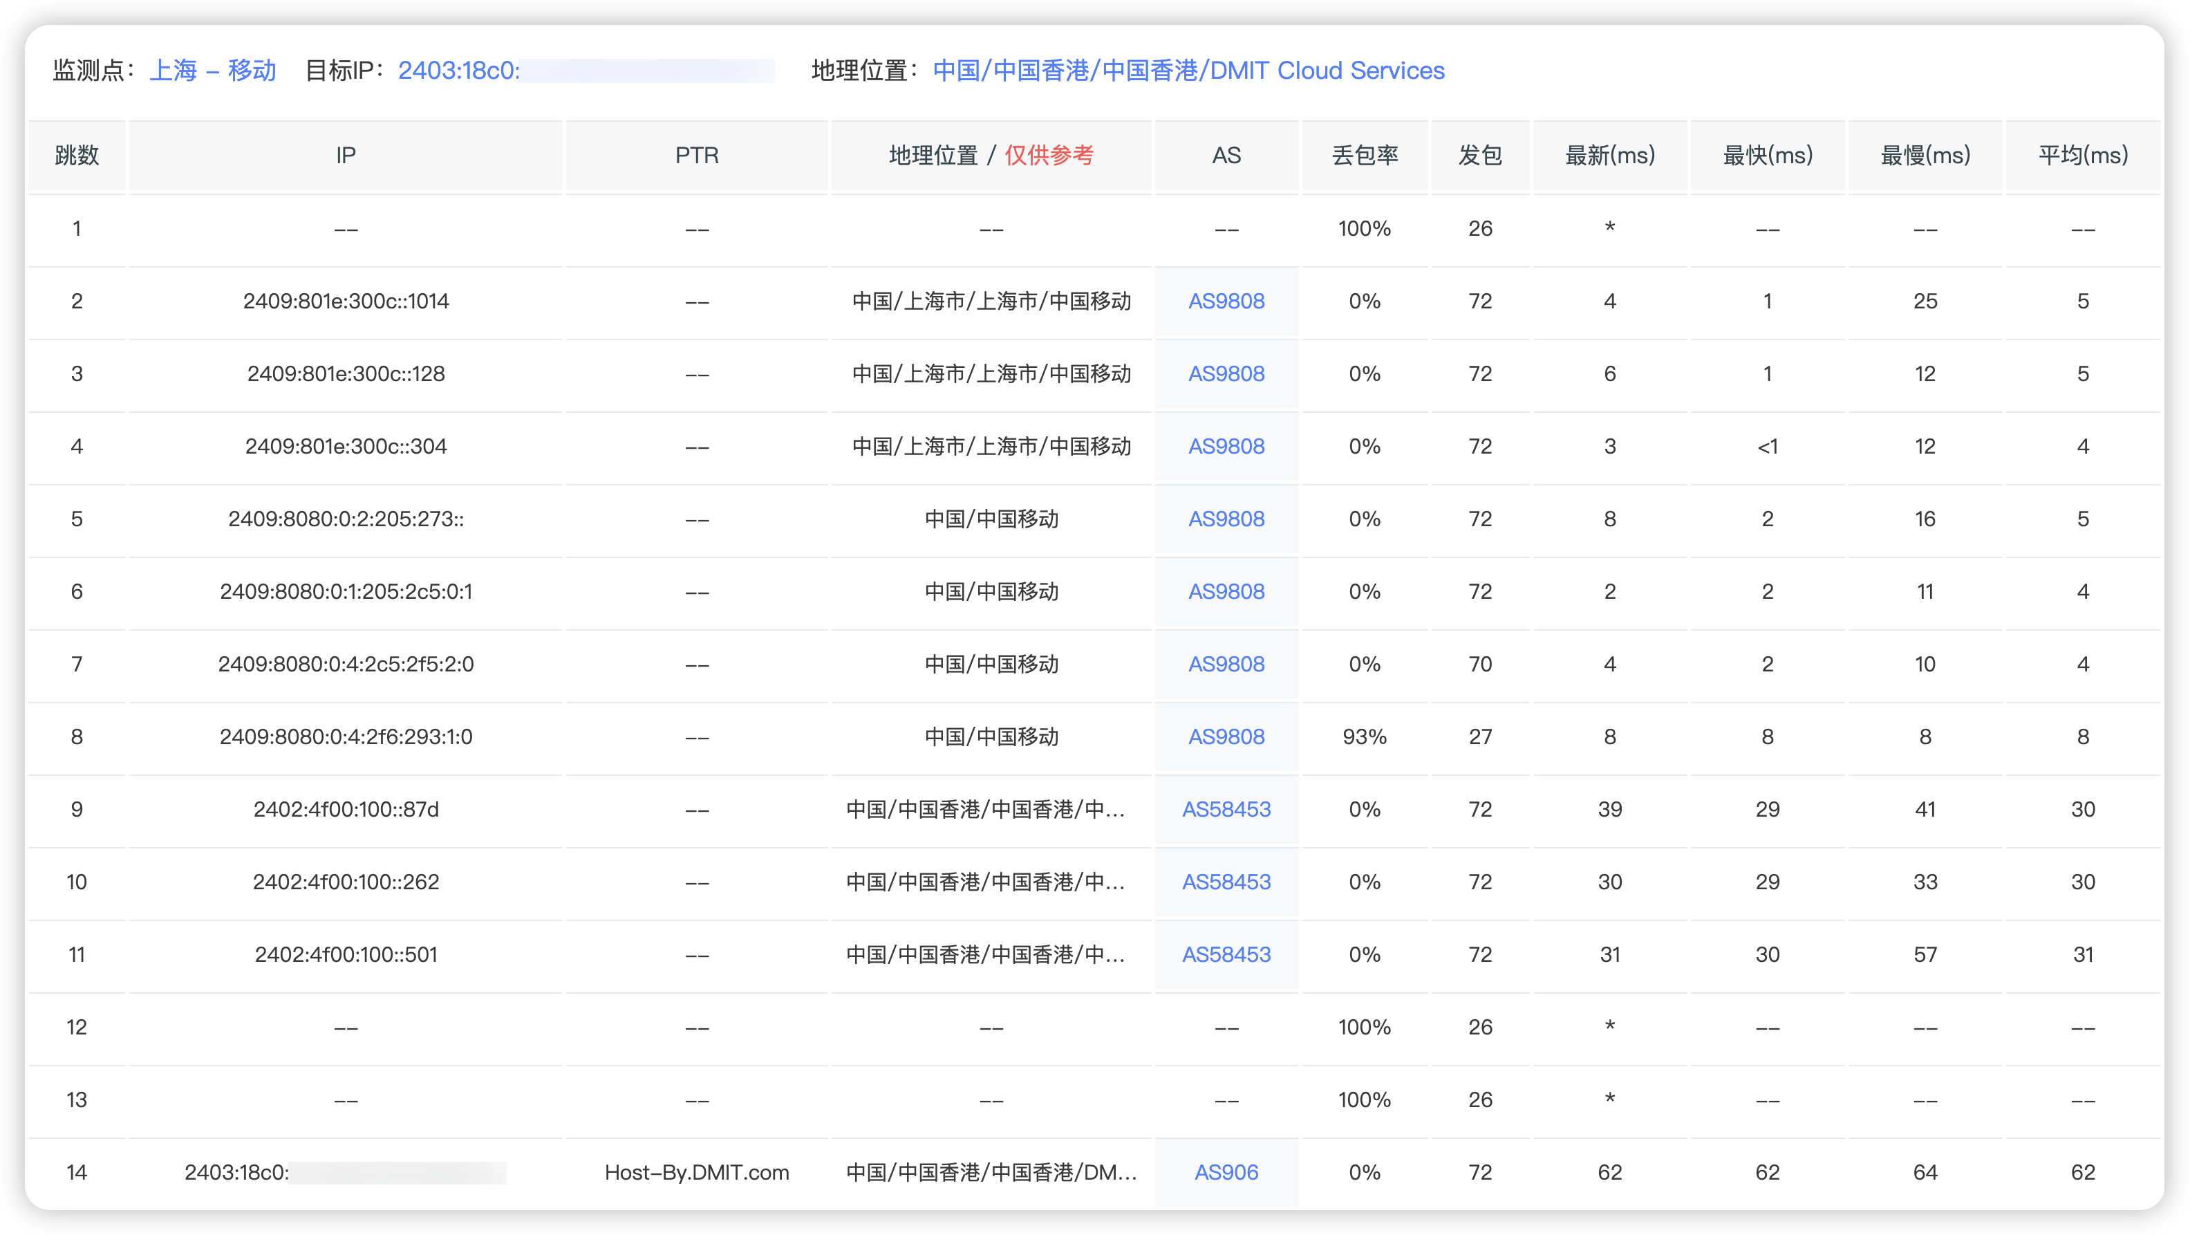Click the 平均(ms) column header
The width and height of the screenshot is (2190, 1235).
(x=2083, y=156)
